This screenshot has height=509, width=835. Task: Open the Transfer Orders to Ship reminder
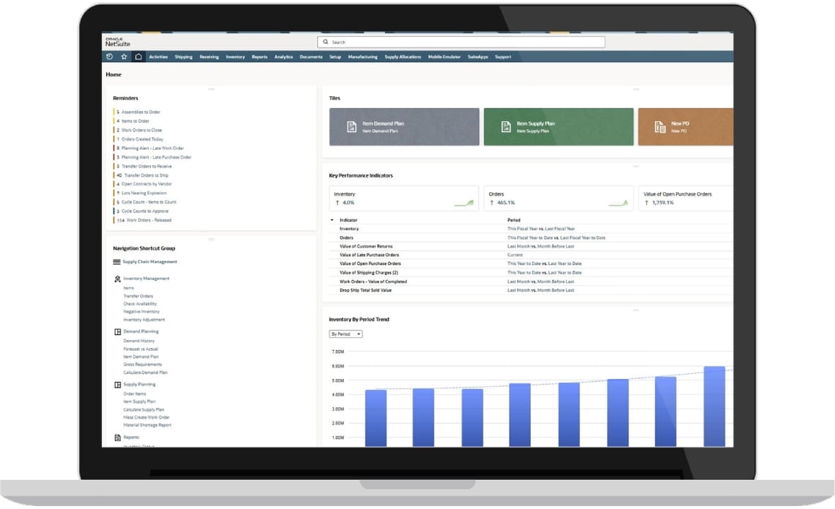click(145, 175)
